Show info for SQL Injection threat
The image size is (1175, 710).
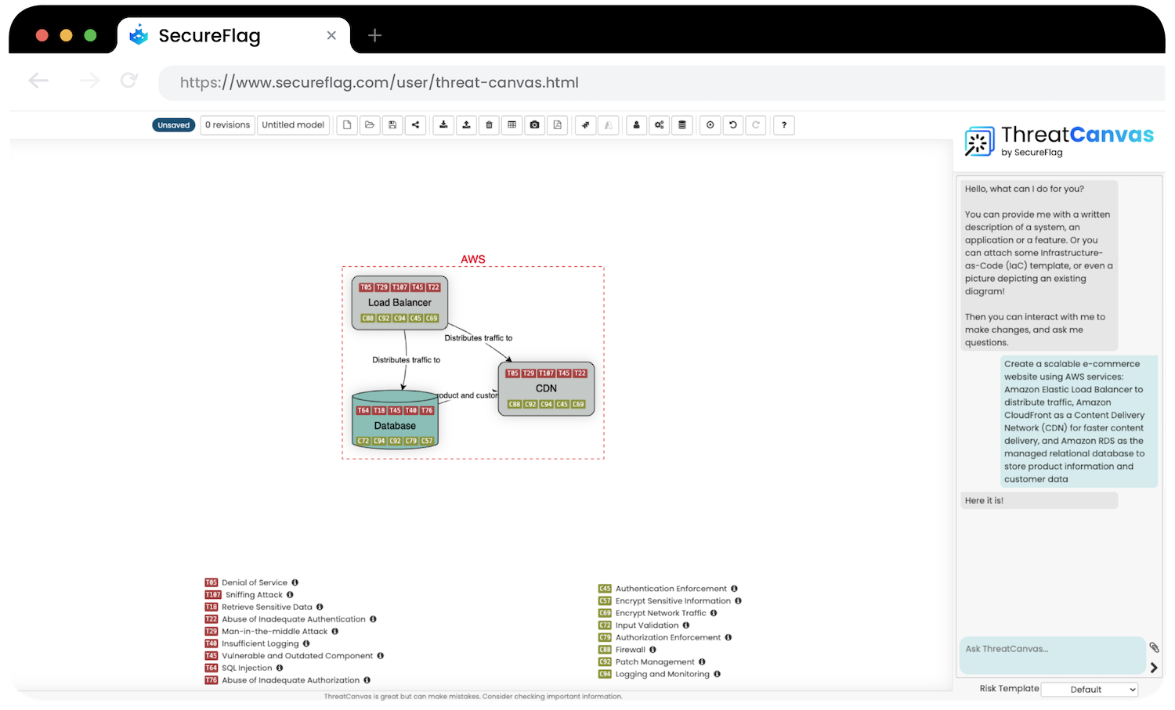[279, 668]
